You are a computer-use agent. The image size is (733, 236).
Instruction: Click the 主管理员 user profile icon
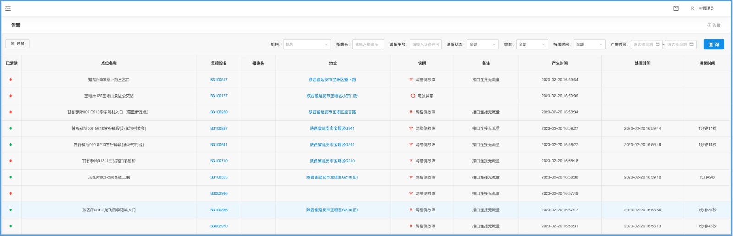coord(692,8)
